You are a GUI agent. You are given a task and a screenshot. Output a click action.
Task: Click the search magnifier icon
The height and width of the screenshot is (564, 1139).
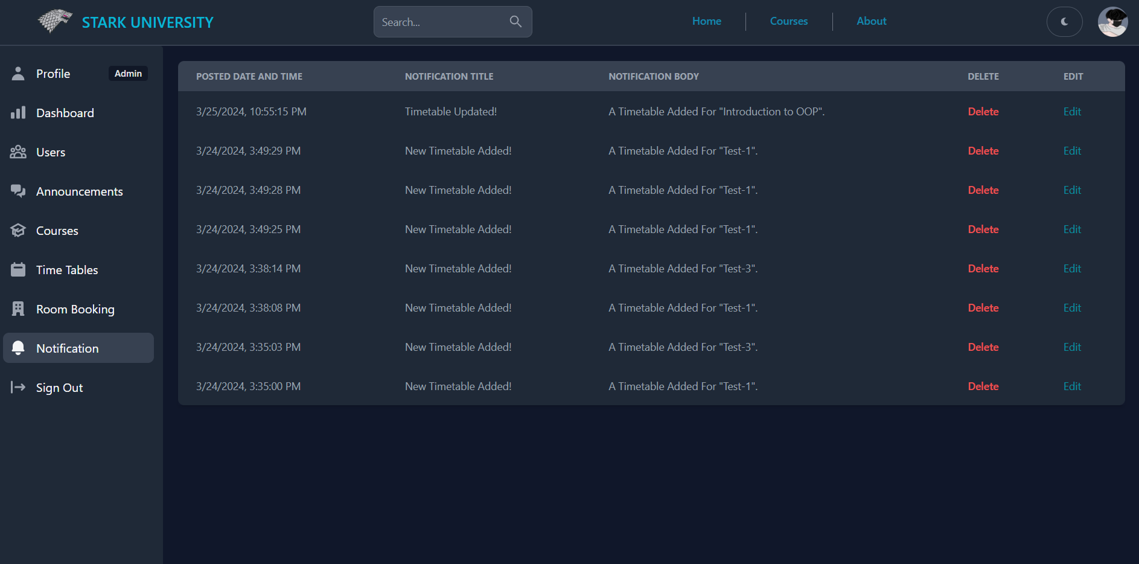point(515,21)
